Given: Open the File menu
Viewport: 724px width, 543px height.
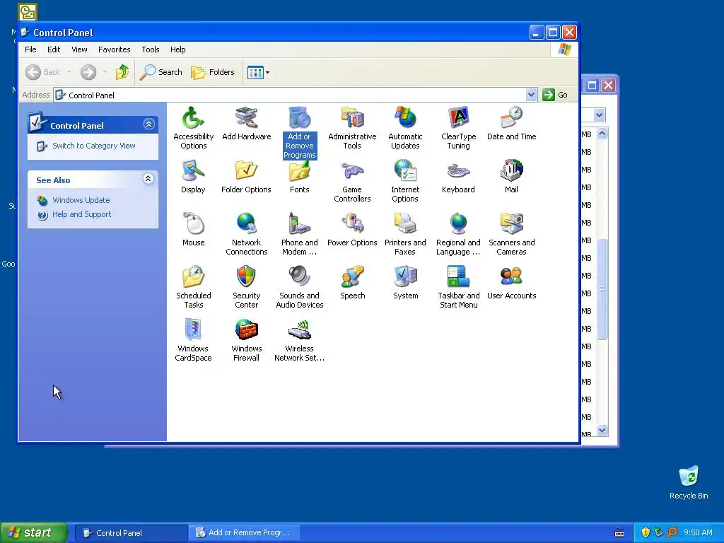Looking at the screenshot, I should point(30,49).
